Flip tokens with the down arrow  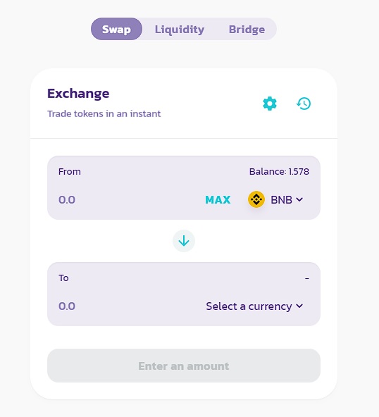(184, 241)
